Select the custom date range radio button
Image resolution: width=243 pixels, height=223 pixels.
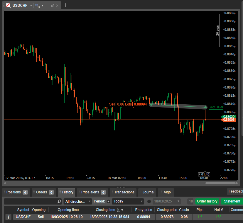point(149,201)
